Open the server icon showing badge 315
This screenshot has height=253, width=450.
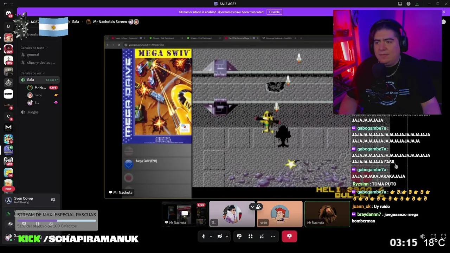[8, 60]
